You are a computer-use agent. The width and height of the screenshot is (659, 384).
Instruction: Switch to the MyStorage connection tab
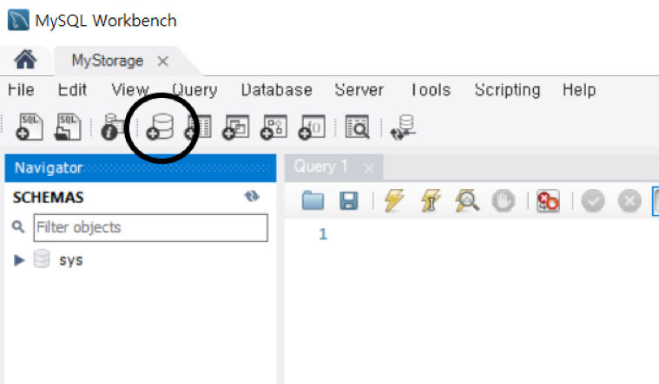[x=107, y=61]
